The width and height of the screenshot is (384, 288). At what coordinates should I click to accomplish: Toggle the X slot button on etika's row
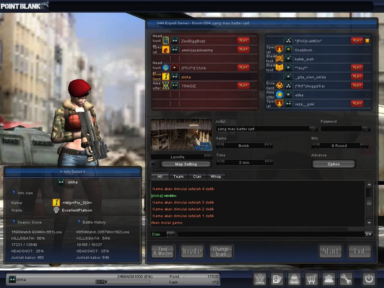[367, 95]
